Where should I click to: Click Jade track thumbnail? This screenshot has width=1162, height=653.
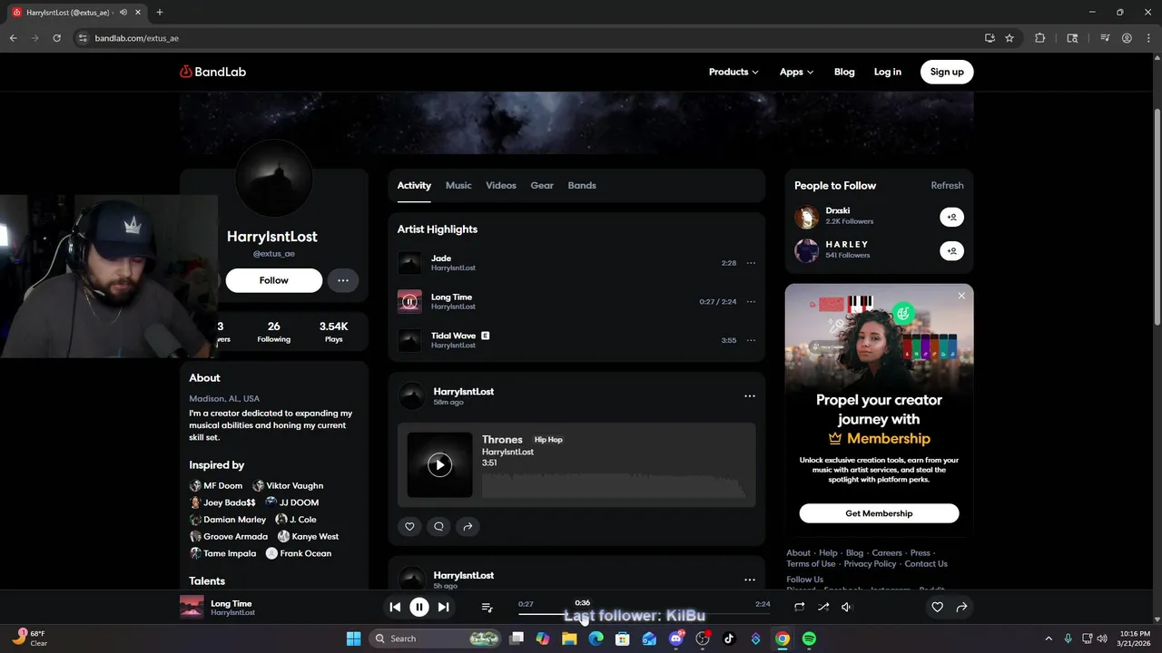tap(409, 263)
